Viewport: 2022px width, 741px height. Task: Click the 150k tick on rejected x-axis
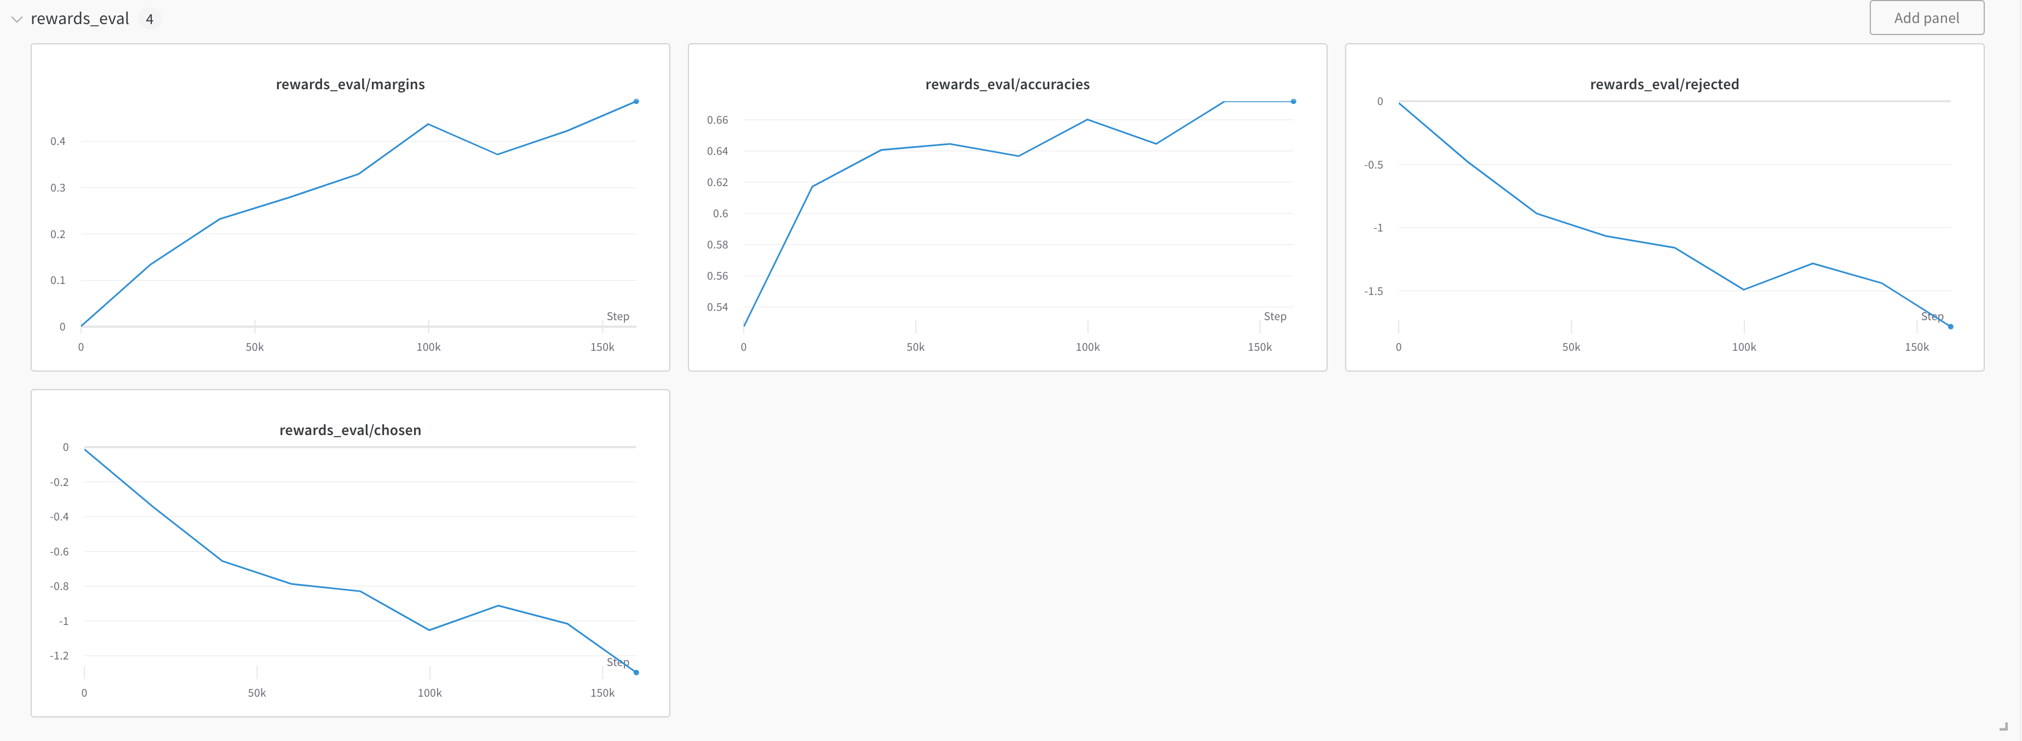point(1916,346)
